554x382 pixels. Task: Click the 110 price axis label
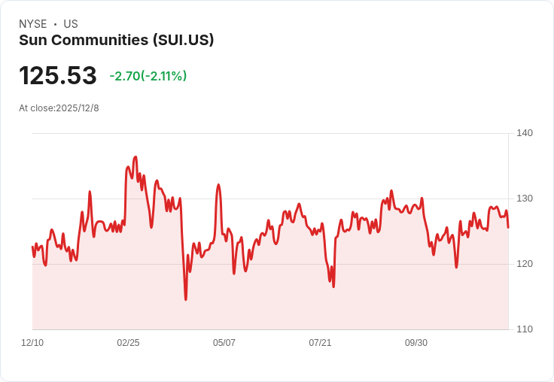tap(525, 329)
